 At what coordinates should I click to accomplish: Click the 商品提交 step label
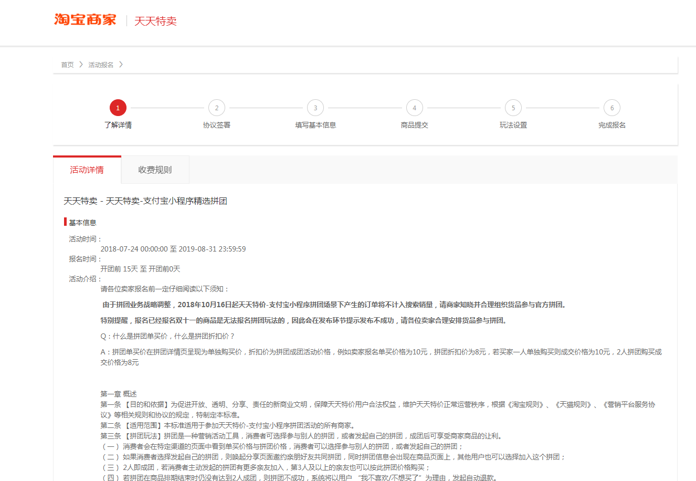click(414, 125)
